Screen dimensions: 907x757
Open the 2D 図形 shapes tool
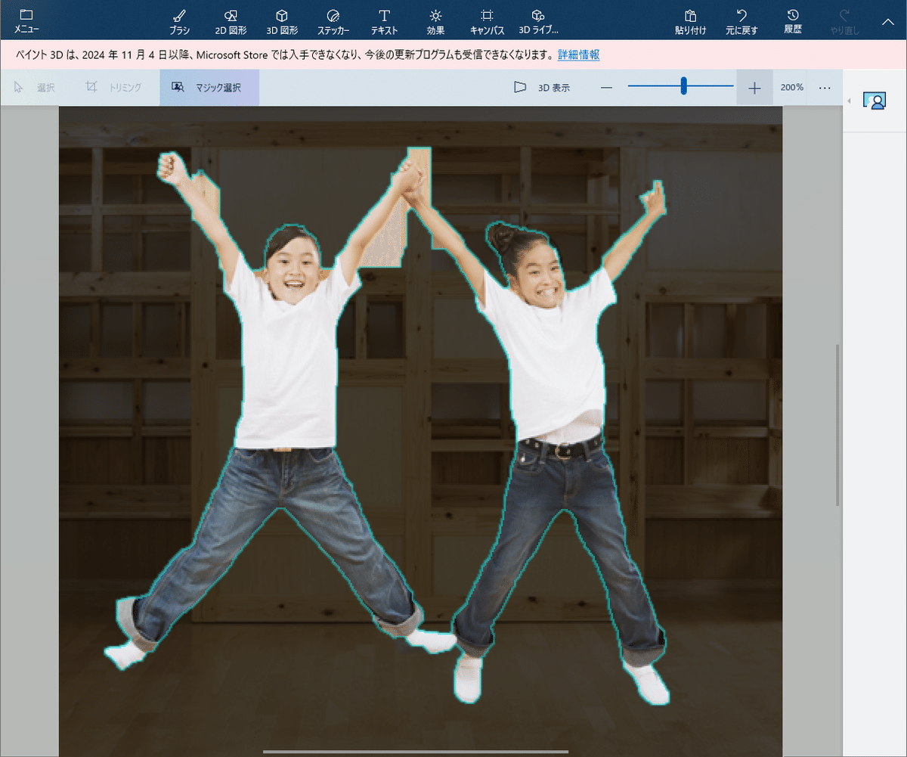click(x=231, y=21)
